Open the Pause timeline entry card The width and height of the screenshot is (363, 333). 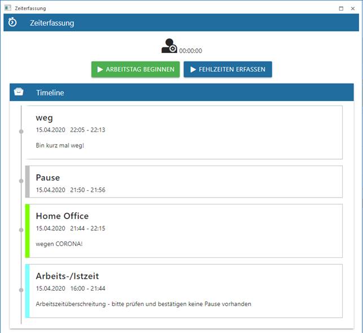click(x=186, y=181)
